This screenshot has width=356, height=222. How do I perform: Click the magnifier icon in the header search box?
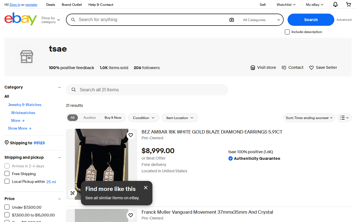(x=73, y=20)
